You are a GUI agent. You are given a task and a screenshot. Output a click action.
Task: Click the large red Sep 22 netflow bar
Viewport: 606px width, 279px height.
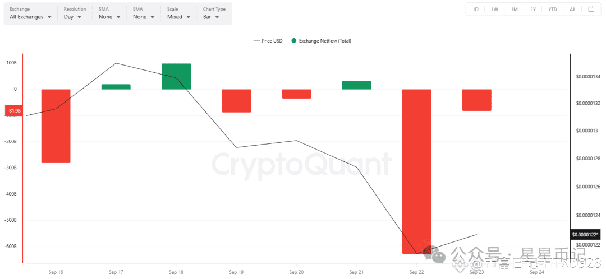click(416, 171)
